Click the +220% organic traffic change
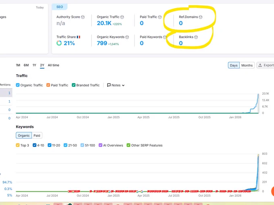 [117, 24]
